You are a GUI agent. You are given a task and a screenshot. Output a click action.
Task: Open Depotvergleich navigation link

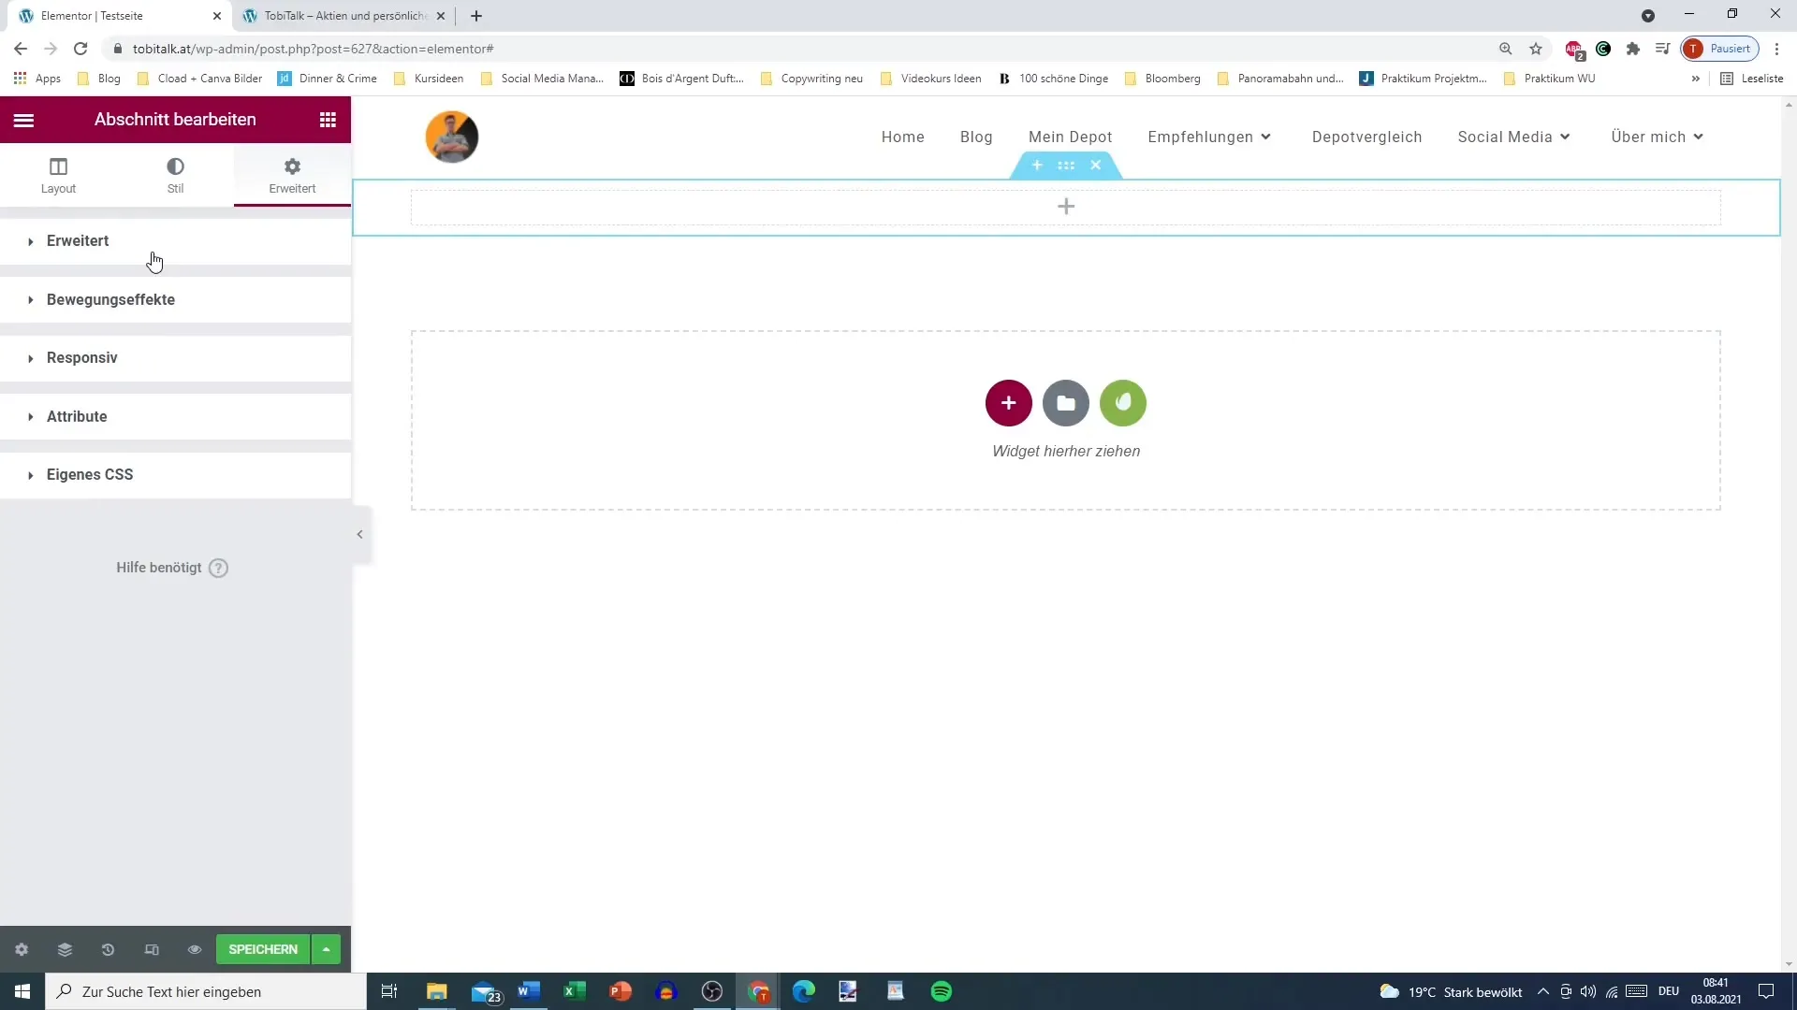pos(1367,137)
